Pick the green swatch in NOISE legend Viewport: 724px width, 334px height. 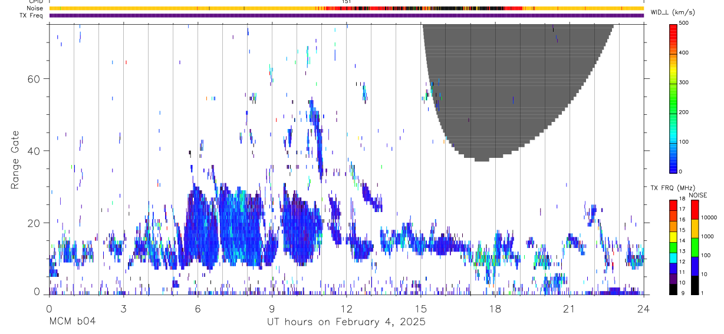click(x=695, y=247)
